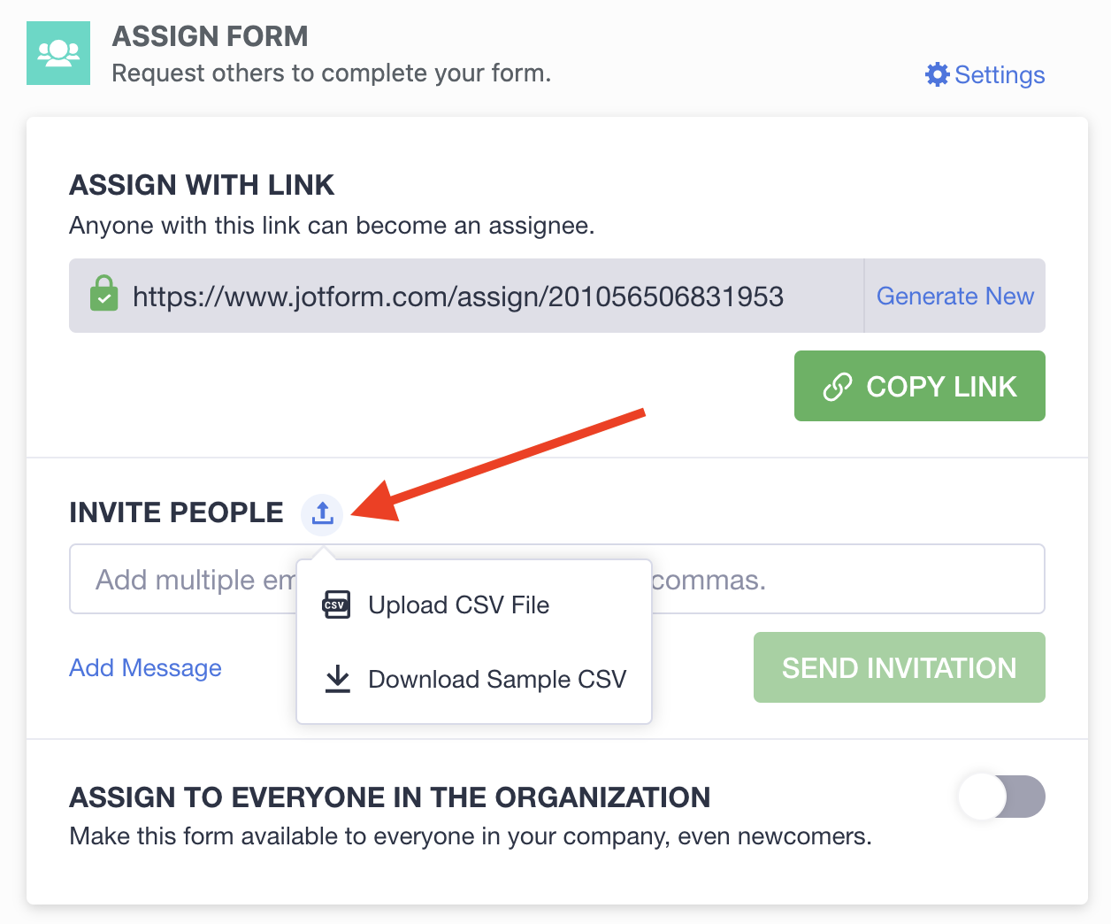
Task: Click the green lock icon beside the link
Action: [x=104, y=295]
